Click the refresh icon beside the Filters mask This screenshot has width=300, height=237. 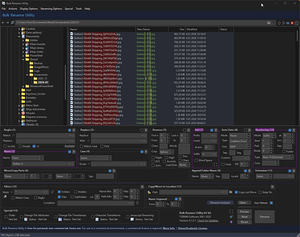[x=52, y=191]
